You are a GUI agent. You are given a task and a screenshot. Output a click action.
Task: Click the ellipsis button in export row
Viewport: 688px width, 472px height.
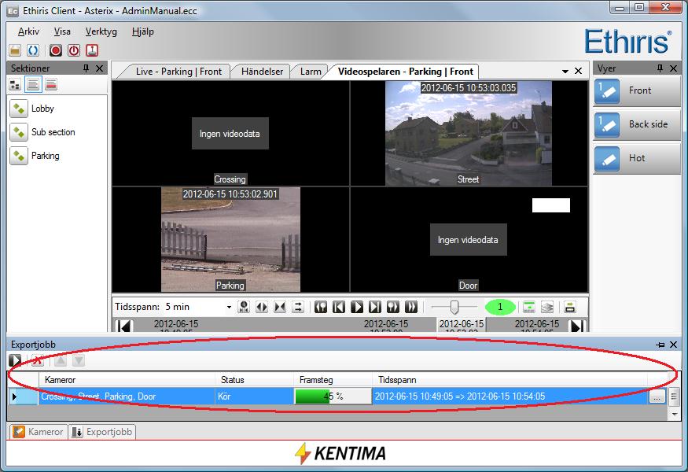coord(657,397)
